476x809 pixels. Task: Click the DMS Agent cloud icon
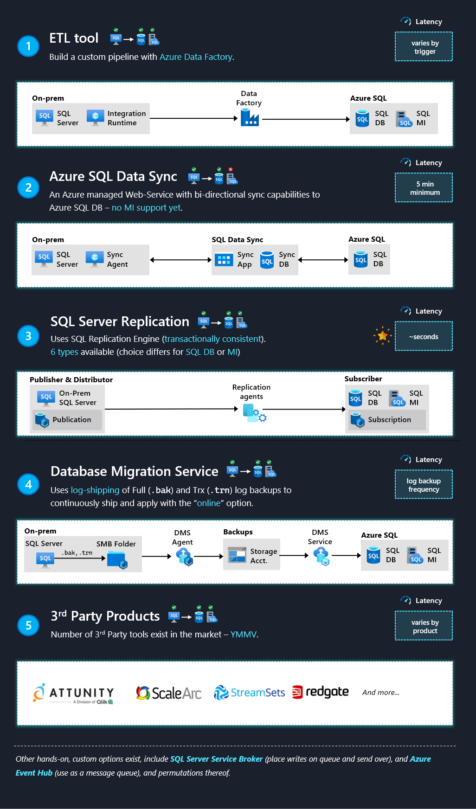(x=184, y=556)
